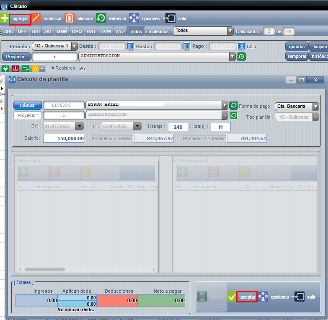Click the opciones icon in dialog bottom bar
The image size is (328, 320).
tap(263, 297)
